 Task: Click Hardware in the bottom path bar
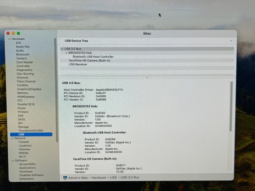99,178
